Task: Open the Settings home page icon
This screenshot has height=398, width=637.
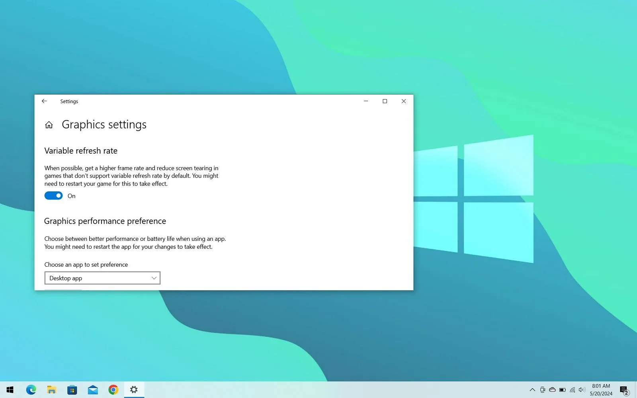Action: coord(49,125)
